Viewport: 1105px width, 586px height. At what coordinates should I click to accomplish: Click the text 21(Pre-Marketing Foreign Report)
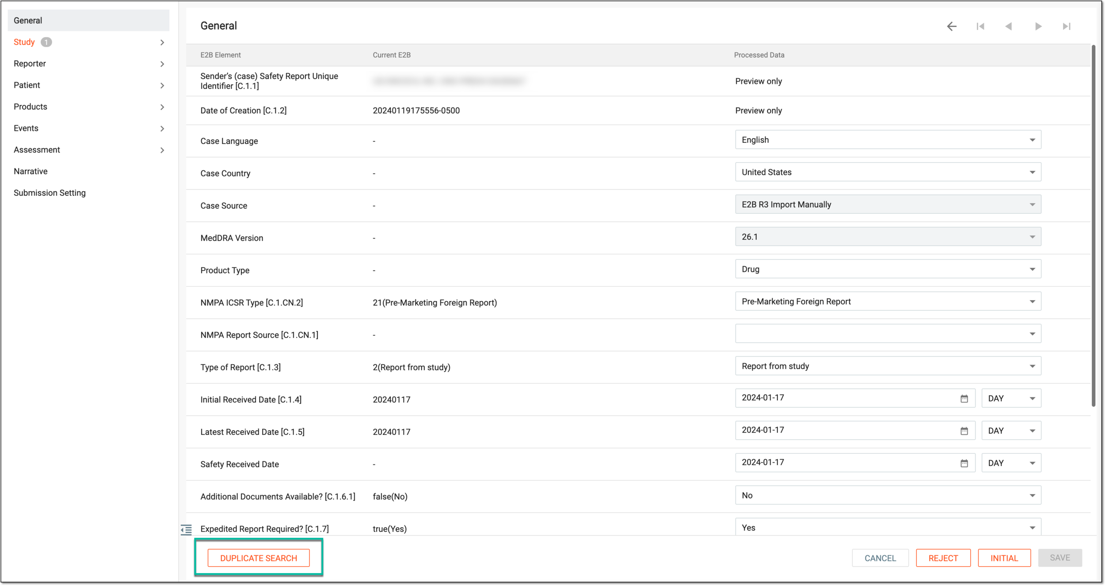pos(434,303)
